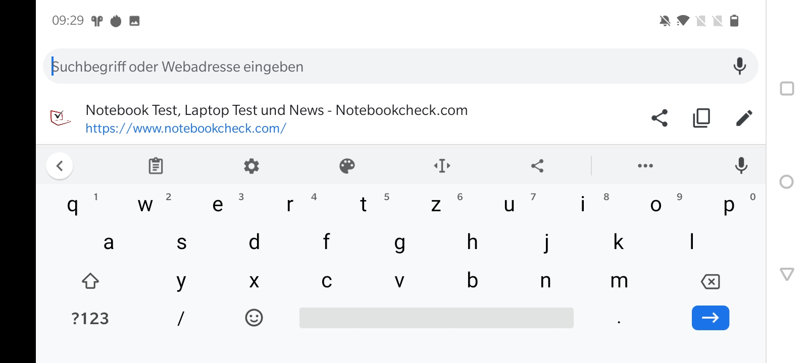Open the notebookcheck.com link suggestion
Viewport: 808px width, 363px height.
[276, 118]
